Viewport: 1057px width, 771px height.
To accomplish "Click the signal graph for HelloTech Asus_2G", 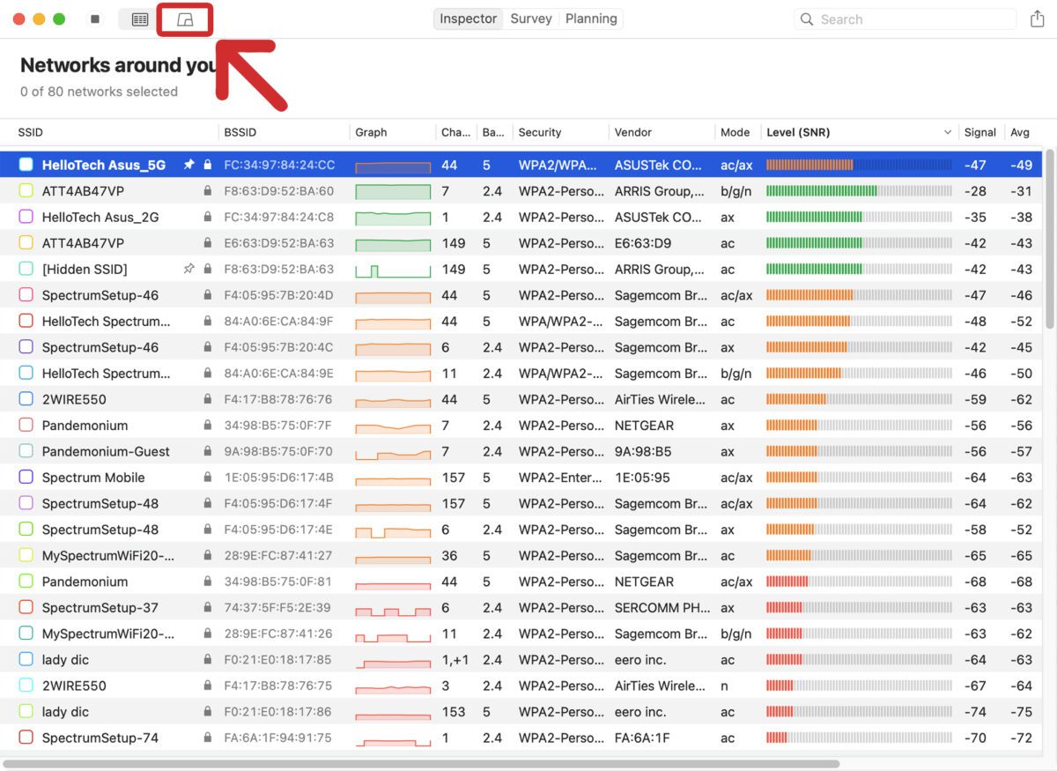I will [x=393, y=218].
